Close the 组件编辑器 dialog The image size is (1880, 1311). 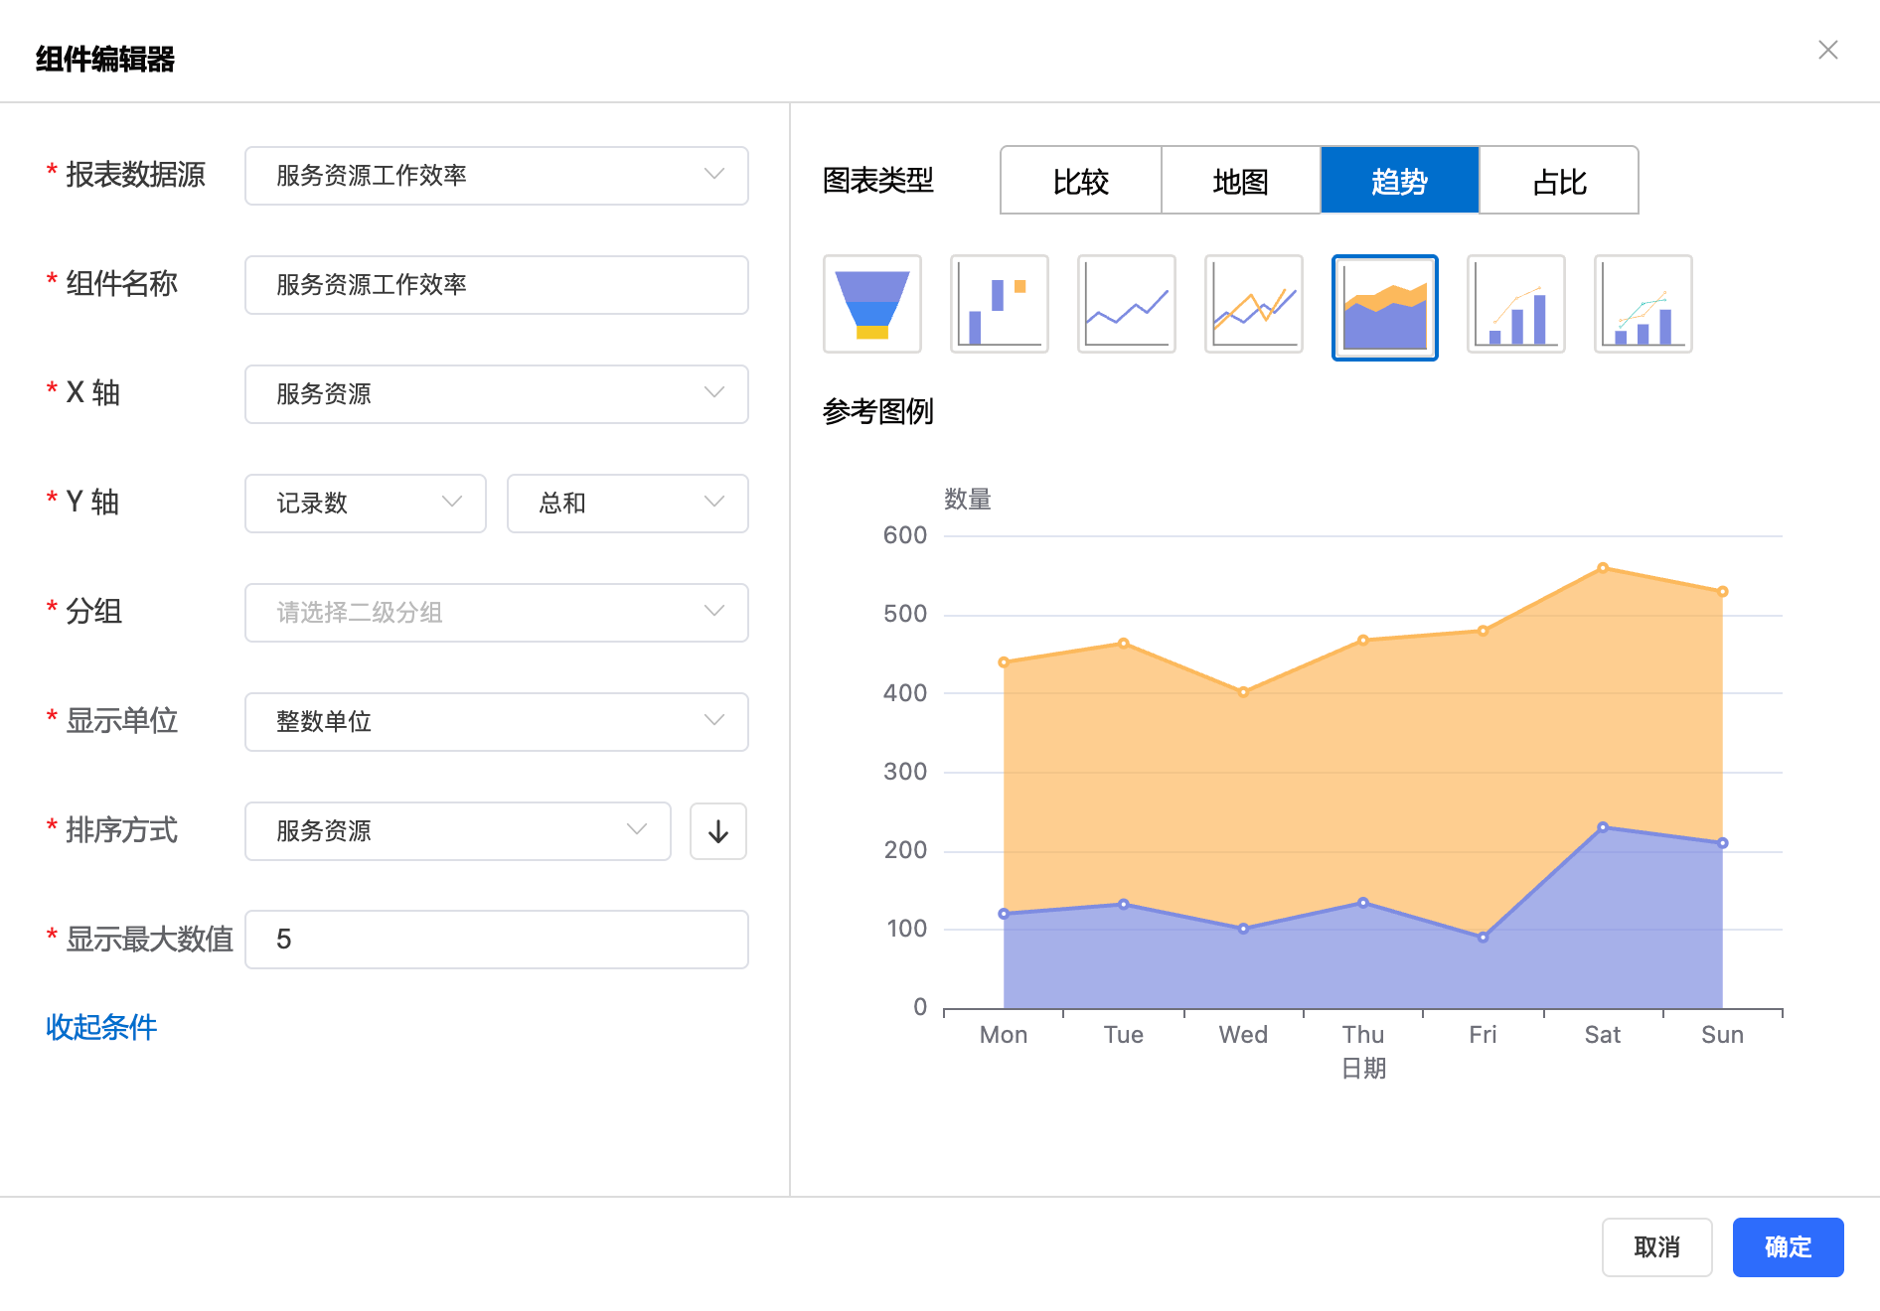coord(1827,51)
